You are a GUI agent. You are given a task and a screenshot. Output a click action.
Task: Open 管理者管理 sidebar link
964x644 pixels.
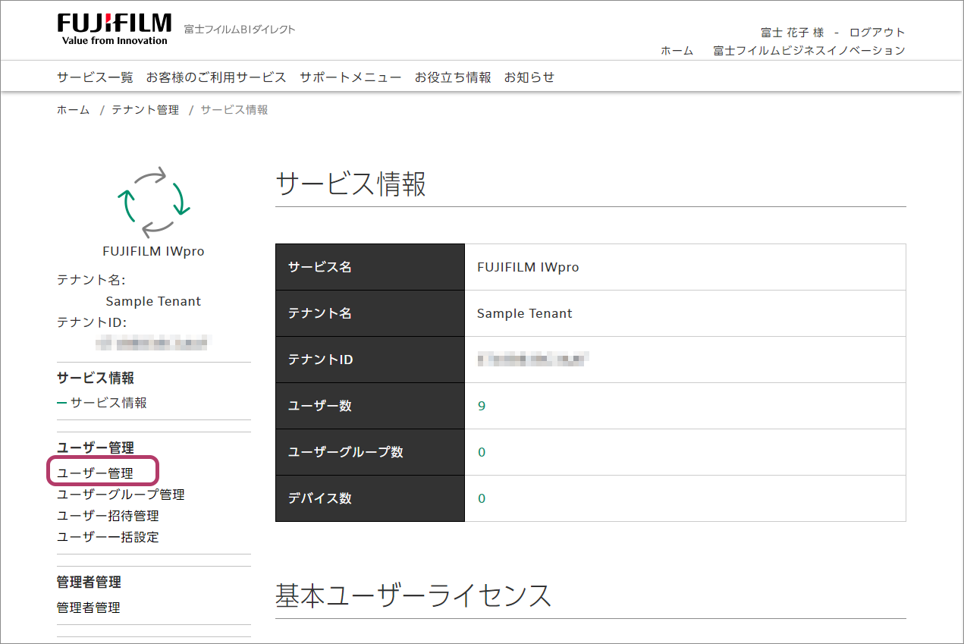coord(88,608)
